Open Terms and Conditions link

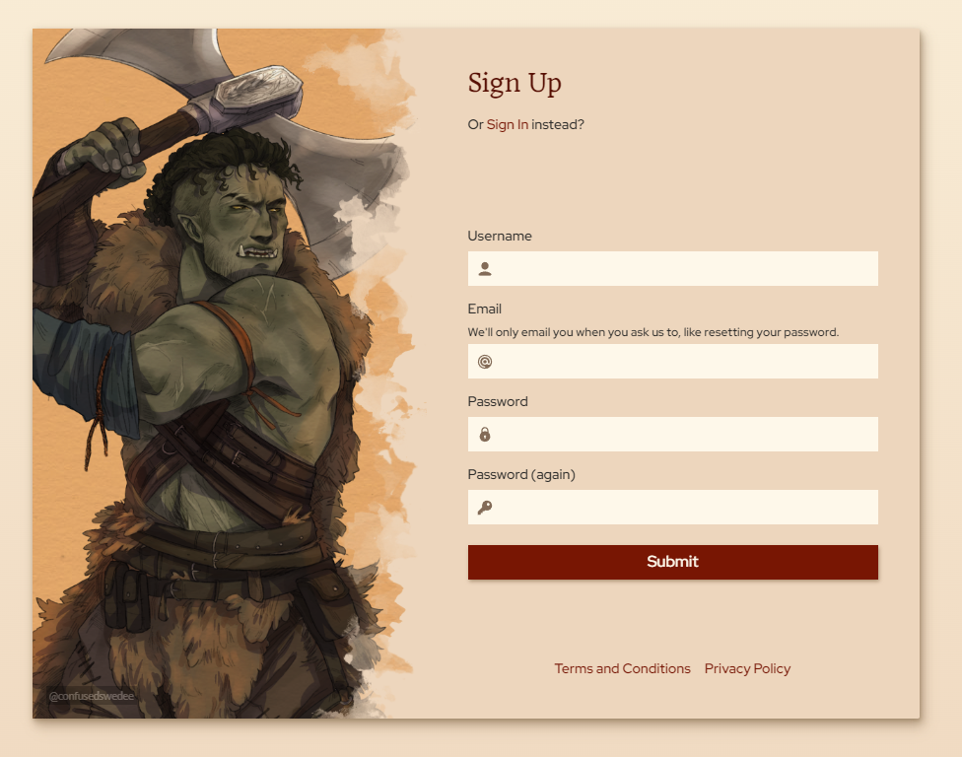(622, 668)
